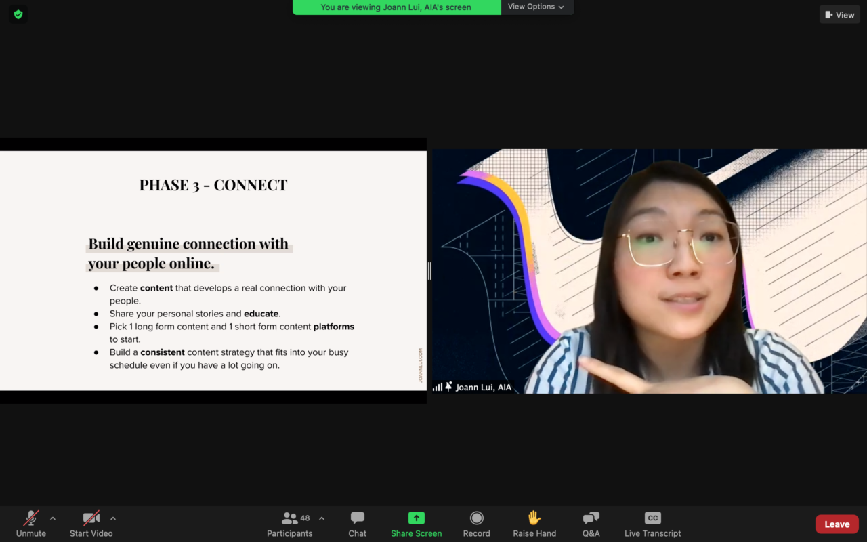867x542 pixels.
Task: Click the pinned icon beside Joann Lui's name
Action: click(x=448, y=386)
